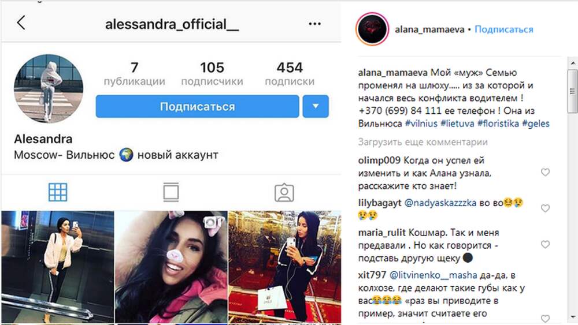Open the 105 подписчики followers list
The height and width of the screenshot is (325, 578).
[x=212, y=73]
